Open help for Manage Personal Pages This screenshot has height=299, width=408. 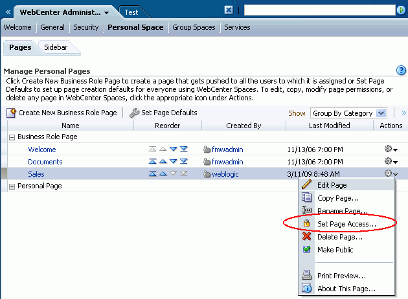[x=401, y=70]
